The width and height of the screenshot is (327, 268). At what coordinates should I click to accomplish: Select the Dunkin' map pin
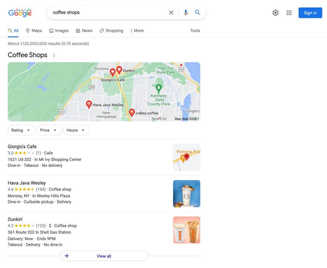pyautogui.click(x=119, y=70)
